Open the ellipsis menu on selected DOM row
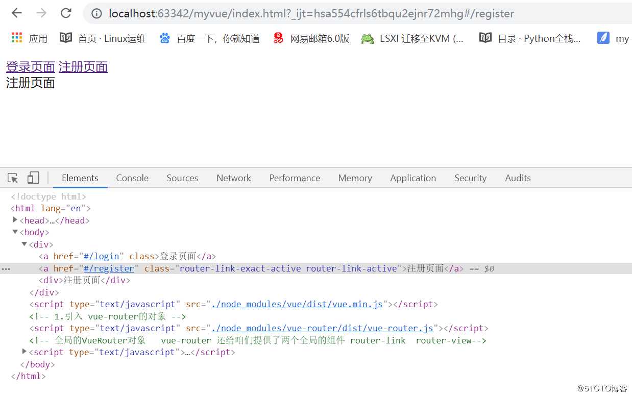Viewport: 632px width, 397px height. pos(6,269)
